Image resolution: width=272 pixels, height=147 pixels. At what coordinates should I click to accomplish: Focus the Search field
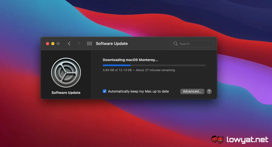192,44
